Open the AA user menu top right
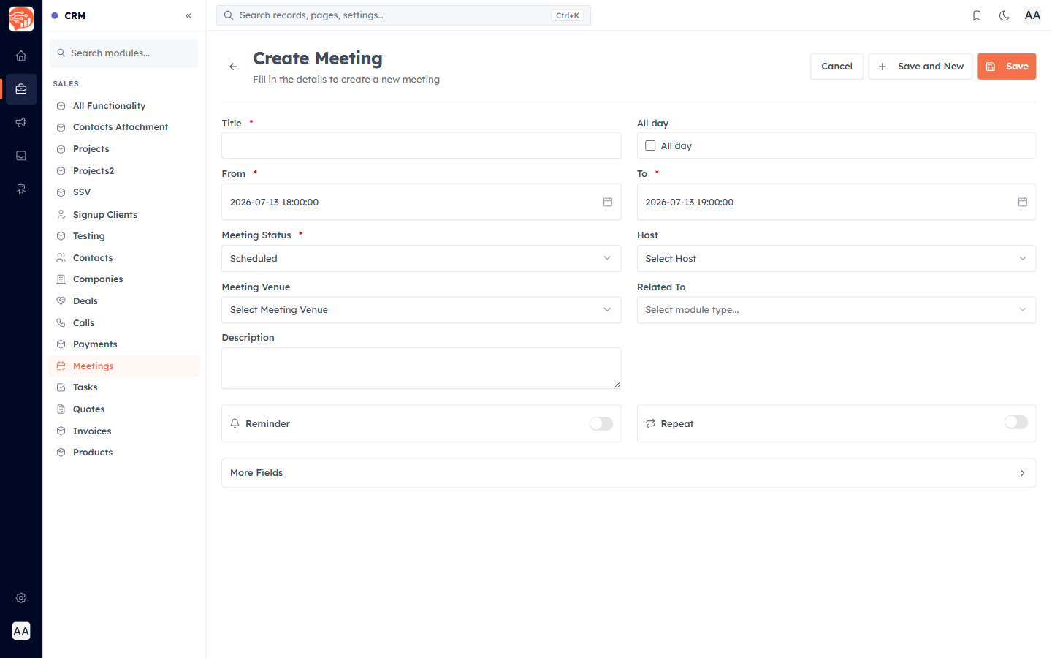The height and width of the screenshot is (658, 1052). (1032, 15)
